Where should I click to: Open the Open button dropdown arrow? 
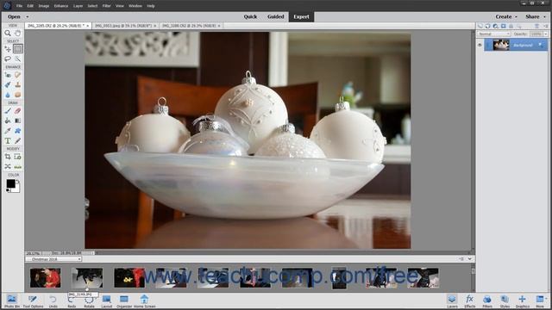(27, 16)
